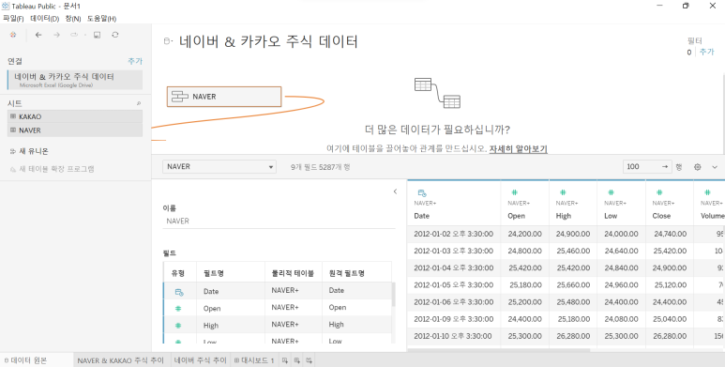
Task: Click the 9개 필드 5287개 행 summary text
Action: [321, 167]
